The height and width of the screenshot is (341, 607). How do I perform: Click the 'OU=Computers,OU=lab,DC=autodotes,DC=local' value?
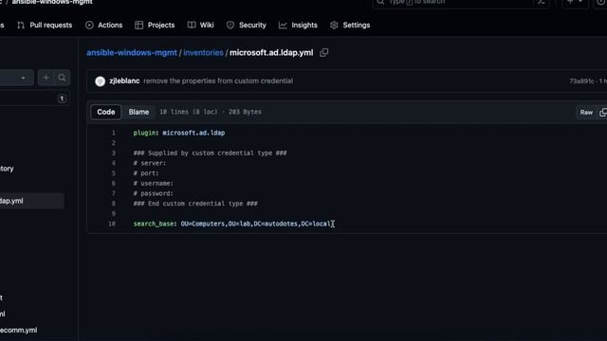pos(256,224)
